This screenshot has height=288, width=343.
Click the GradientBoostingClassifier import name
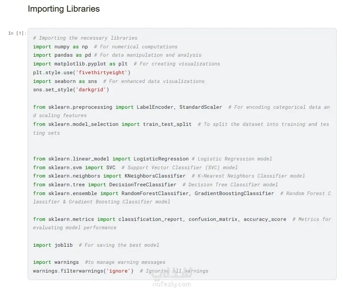point(234,193)
